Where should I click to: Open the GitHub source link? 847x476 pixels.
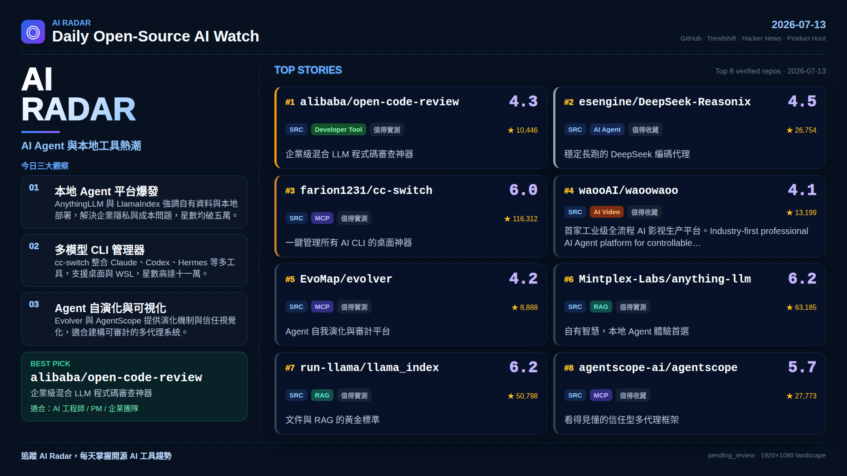[690, 38]
